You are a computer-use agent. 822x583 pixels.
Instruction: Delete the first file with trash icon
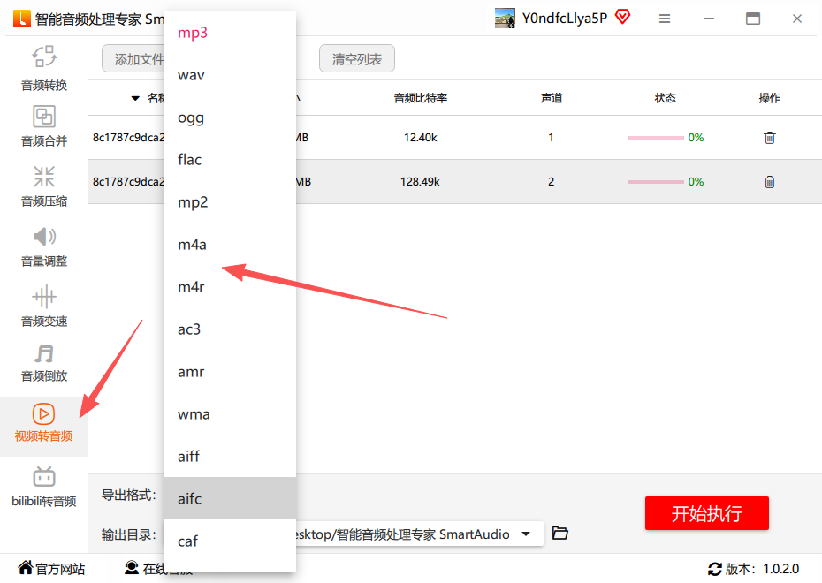(770, 138)
